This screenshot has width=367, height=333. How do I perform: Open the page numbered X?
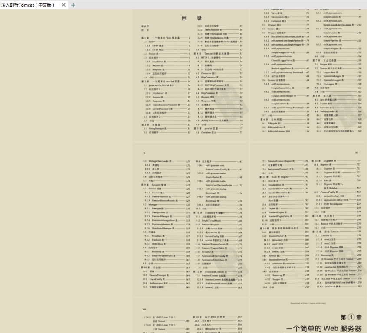pyautogui.click(x=190, y=220)
